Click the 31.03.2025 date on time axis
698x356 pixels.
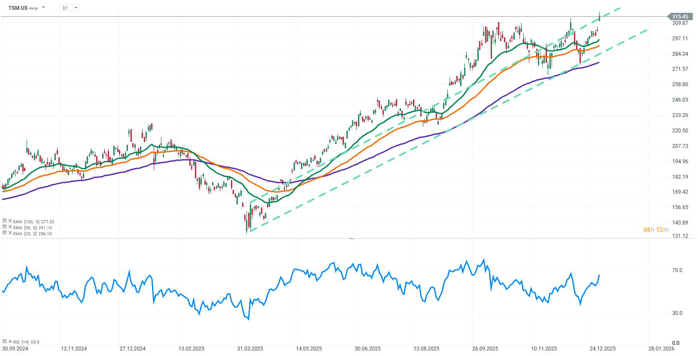[x=250, y=348]
